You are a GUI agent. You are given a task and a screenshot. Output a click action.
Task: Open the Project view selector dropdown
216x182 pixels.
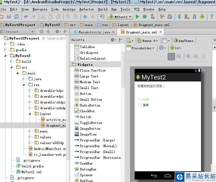pyautogui.click(x=17, y=32)
